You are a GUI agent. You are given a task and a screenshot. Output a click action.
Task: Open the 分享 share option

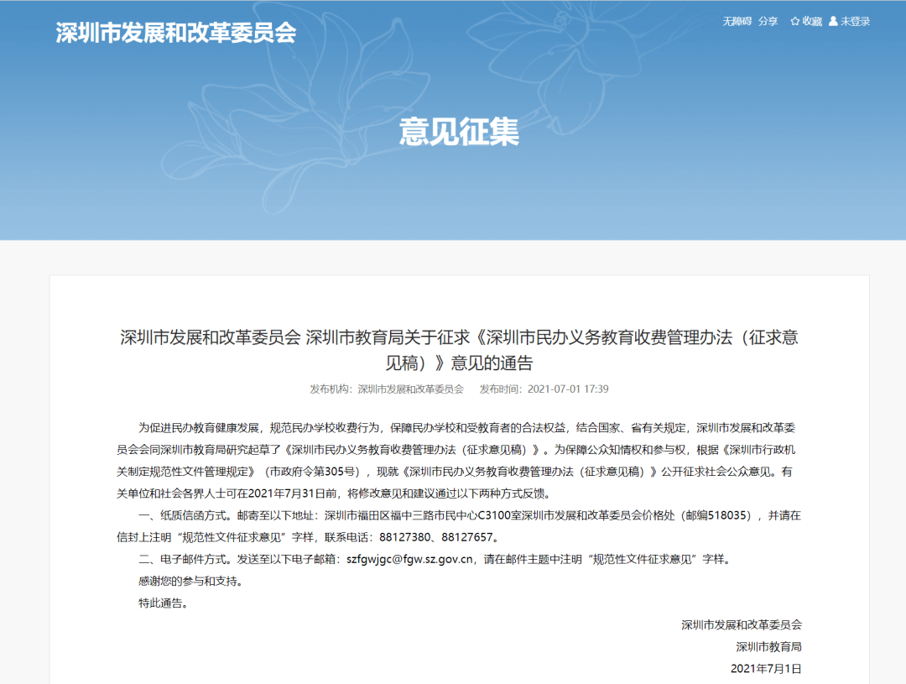pos(768,22)
